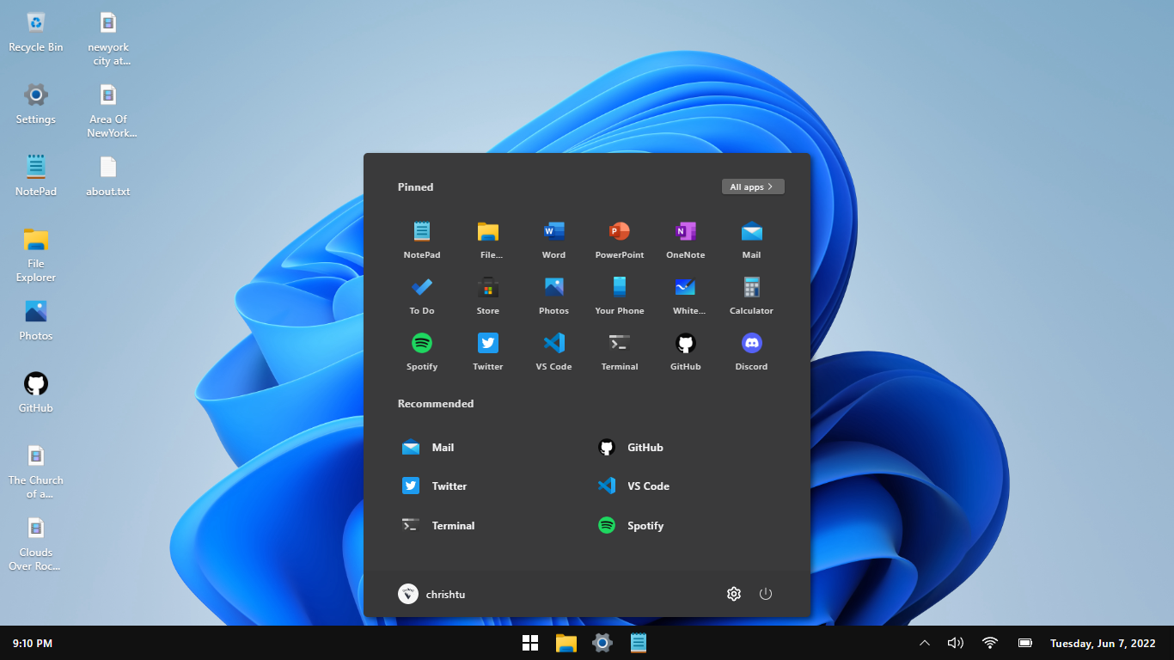Open settings gear in Start menu footer
The width and height of the screenshot is (1174, 660).
733,594
